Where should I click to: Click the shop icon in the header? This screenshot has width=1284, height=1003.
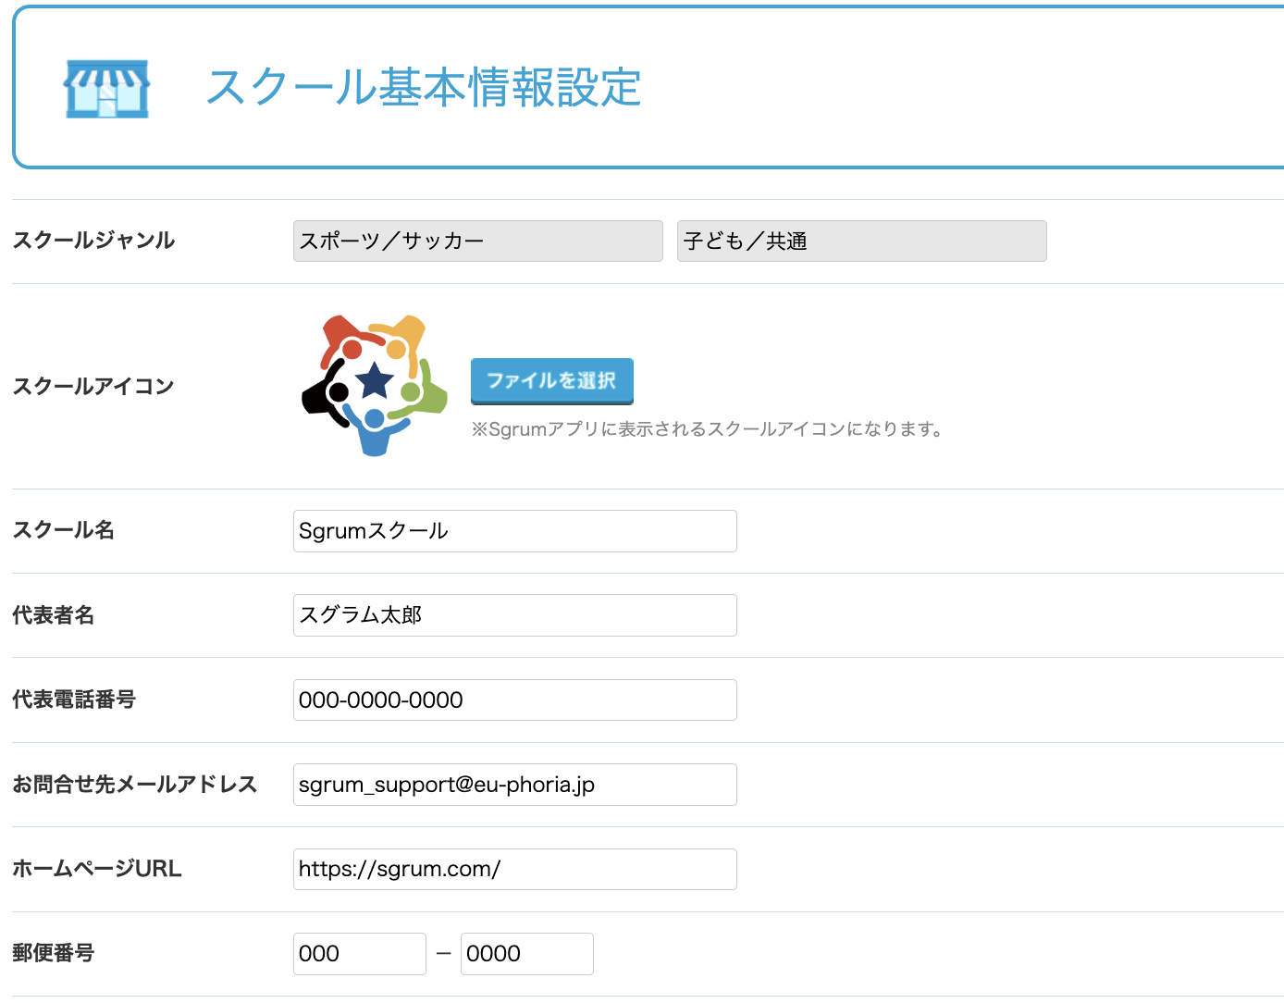(x=106, y=89)
